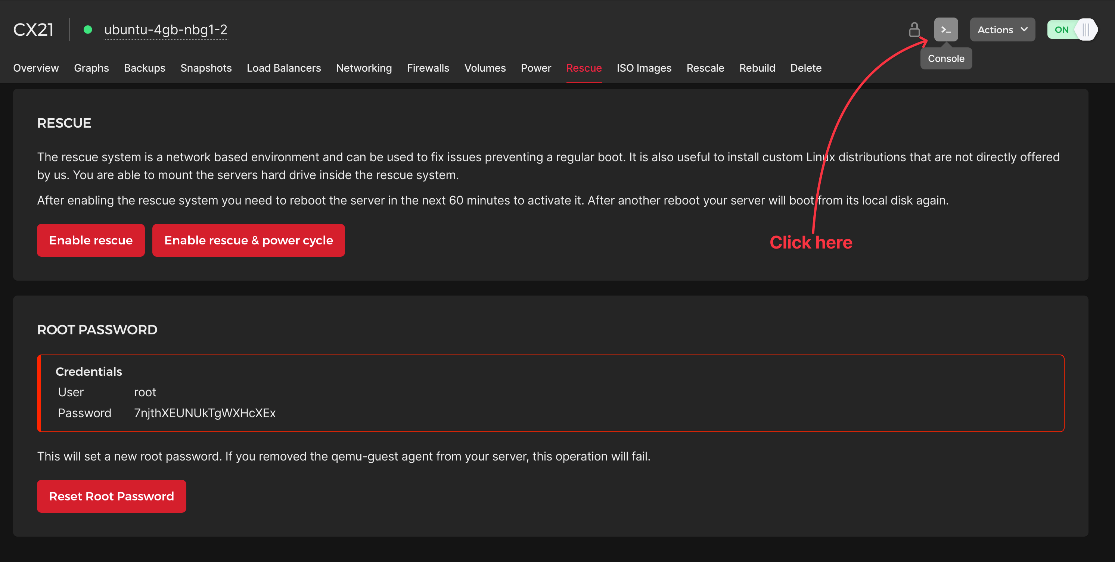This screenshot has width=1115, height=562.
Task: Open the Delete tab
Action: coord(805,68)
